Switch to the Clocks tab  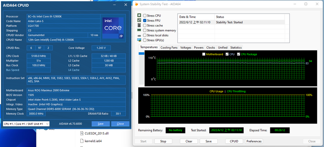(x=211, y=48)
